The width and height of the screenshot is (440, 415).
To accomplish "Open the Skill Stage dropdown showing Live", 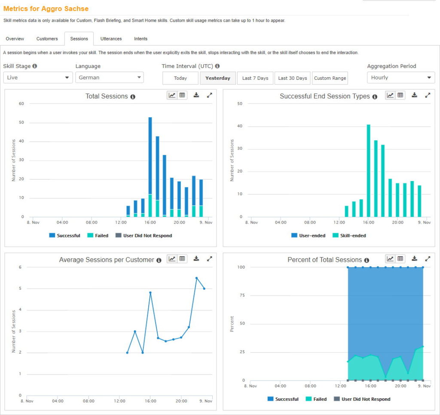I will 38,78.
